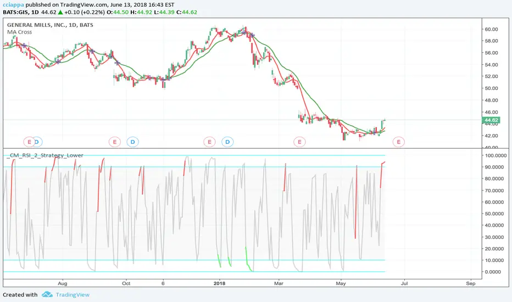This screenshot has height=302, width=512.
Task: Select the _CM_RSI_2_Strategy_Lower indicator label
Action: (45, 155)
